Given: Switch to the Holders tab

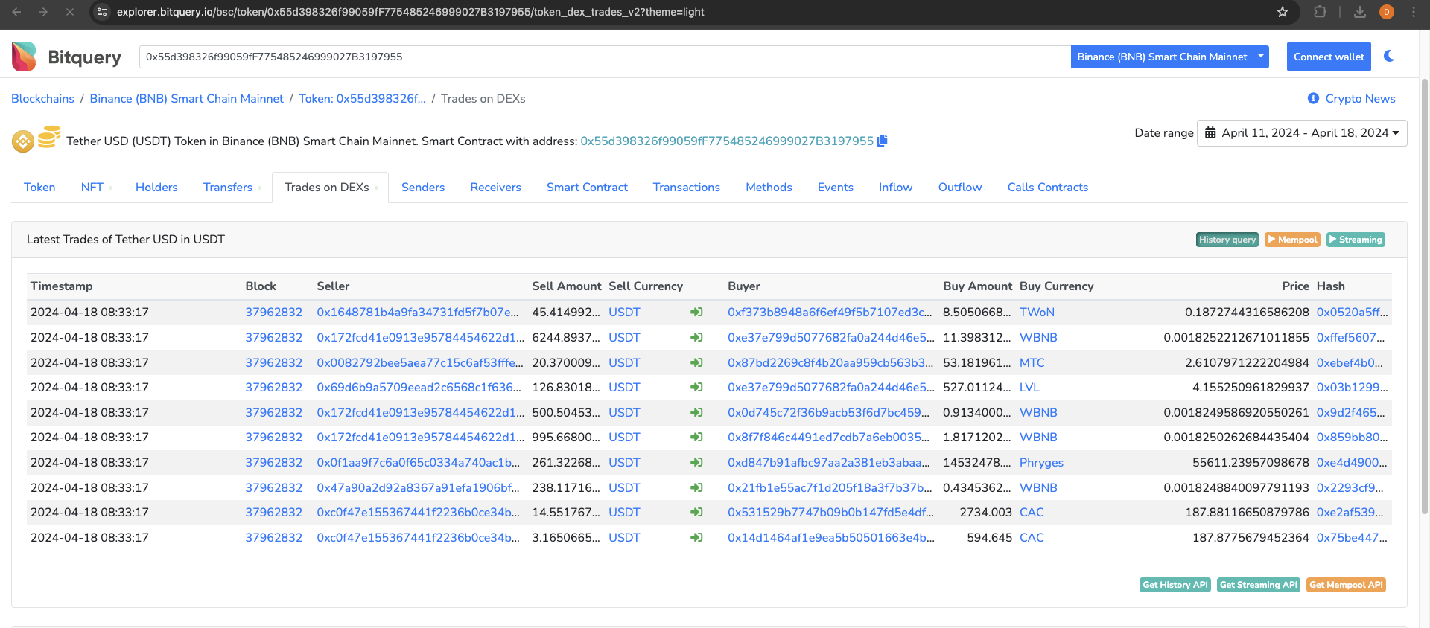Looking at the screenshot, I should tap(156, 188).
